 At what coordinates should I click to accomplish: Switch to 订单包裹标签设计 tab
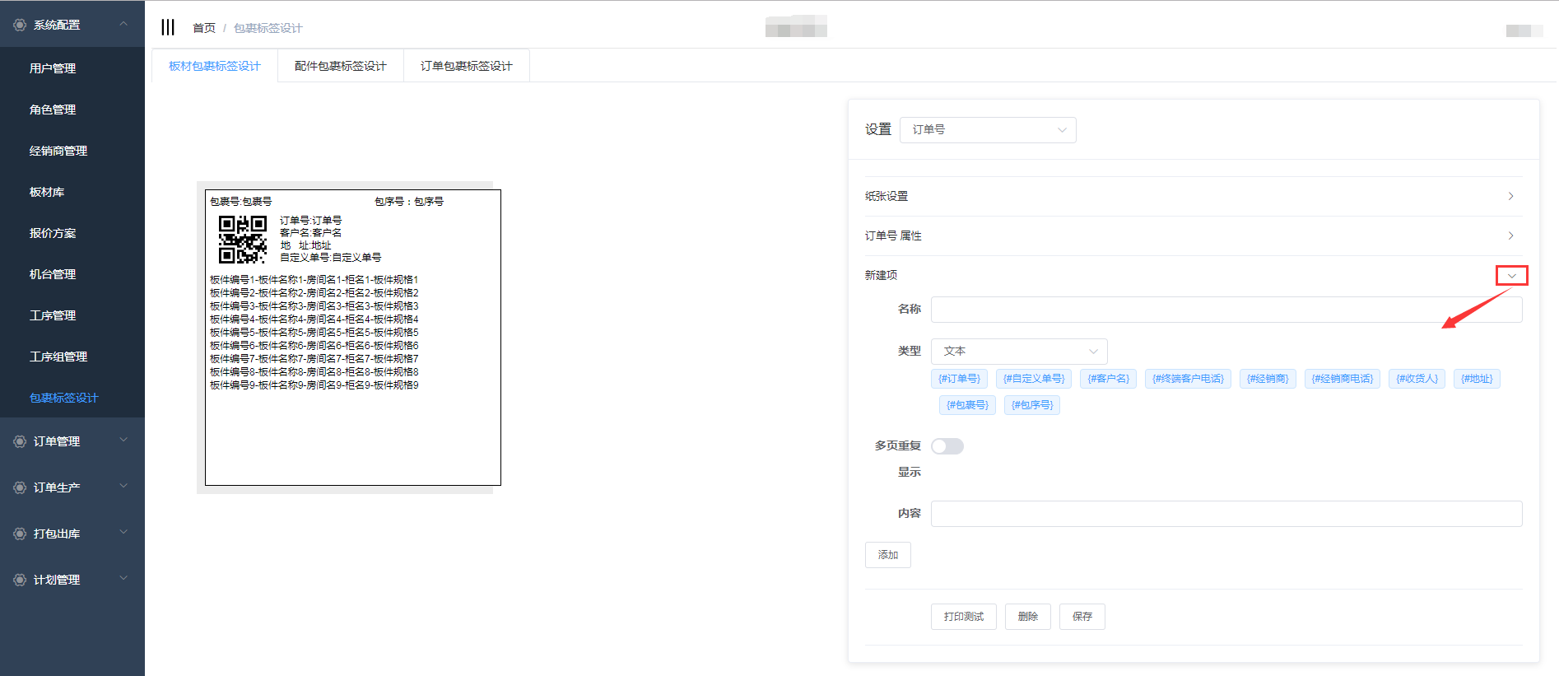coord(466,66)
